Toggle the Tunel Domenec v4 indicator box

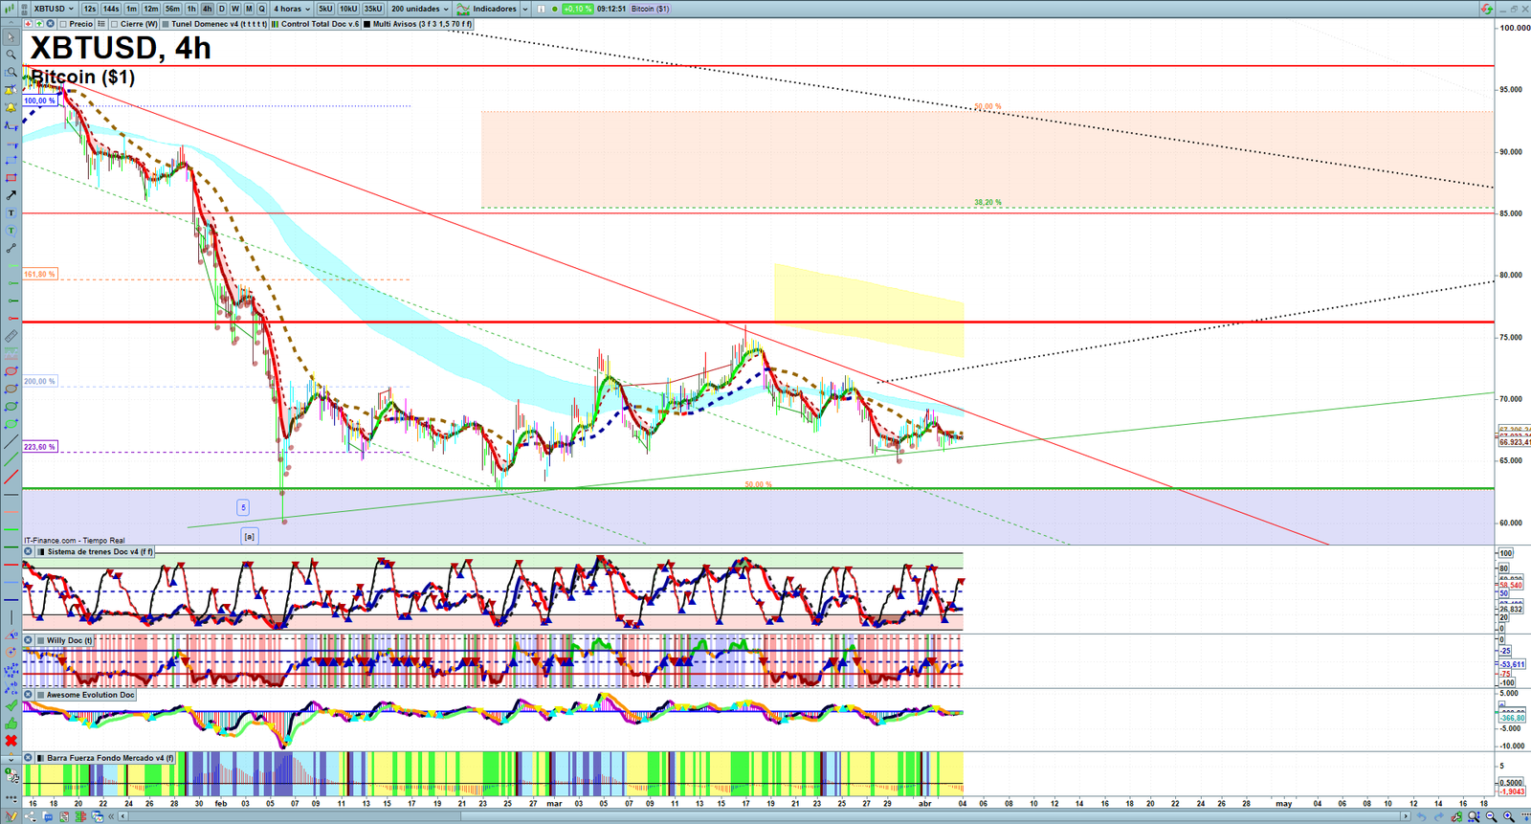pyautogui.click(x=166, y=24)
